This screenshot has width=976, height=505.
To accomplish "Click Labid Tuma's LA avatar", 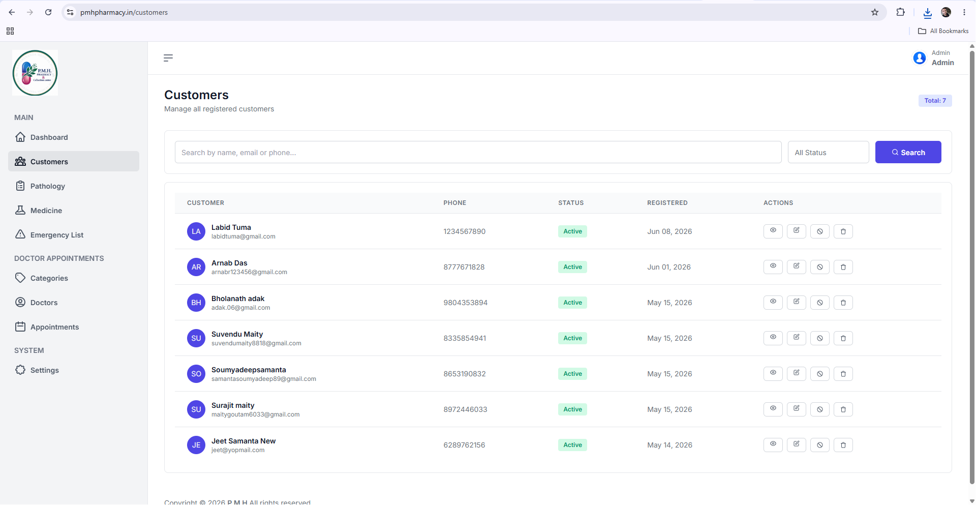I will (x=196, y=231).
